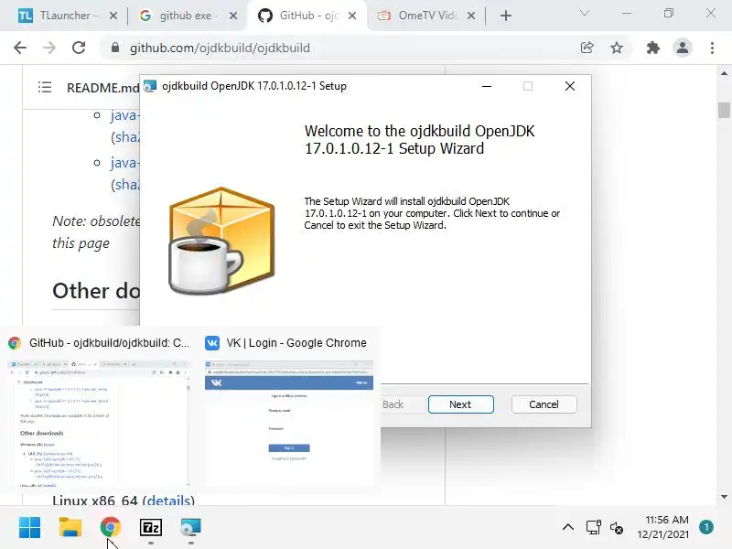Image resolution: width=732 pixels, height=549 pixels.
Task: Click Chrome icon on the taskbar
Action: click(x=110, y=528)
